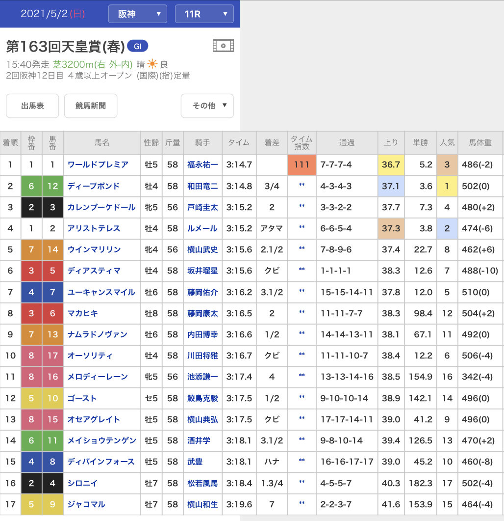Open horse アリストテレス link
Screen dimensions: 504x521
point(94,228)
